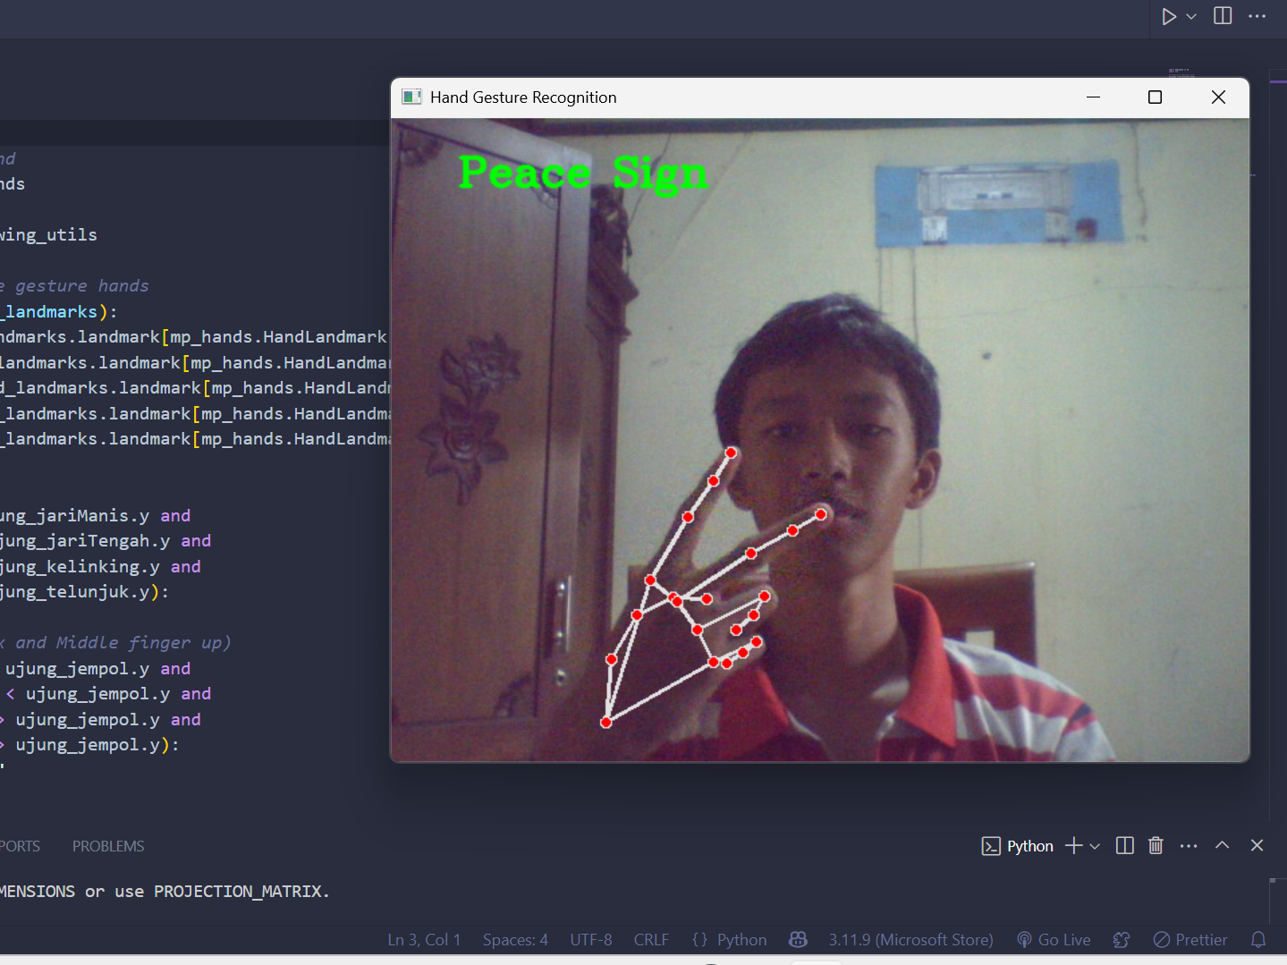Screen dimensions: 1287x965
Task: Click the ujung_telunjuk.y code line
Action: pos(84,592)
